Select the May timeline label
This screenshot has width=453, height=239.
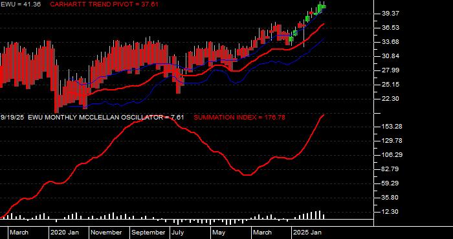(219, 233)
